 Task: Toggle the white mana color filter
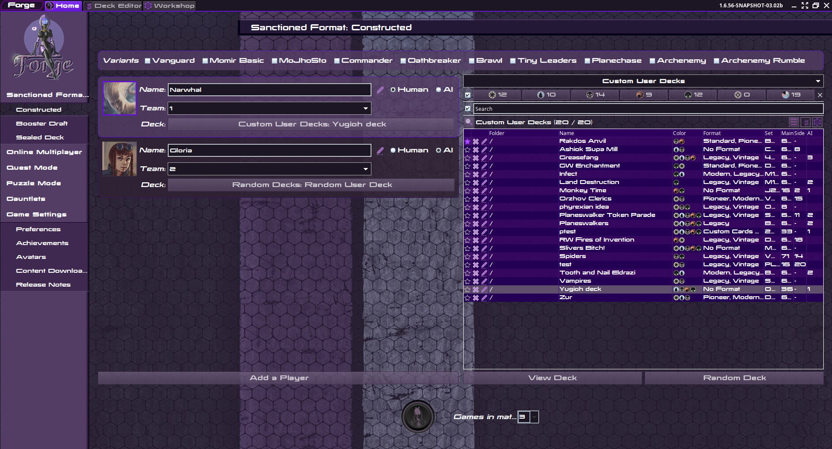(x=497, y=95)
